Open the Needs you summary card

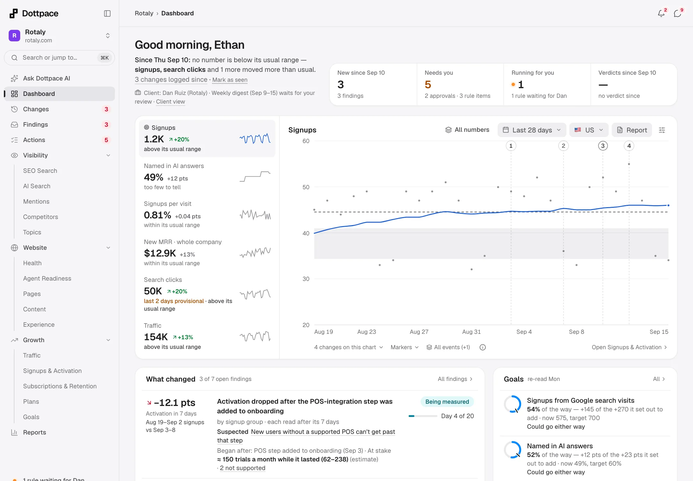point(460,84)
